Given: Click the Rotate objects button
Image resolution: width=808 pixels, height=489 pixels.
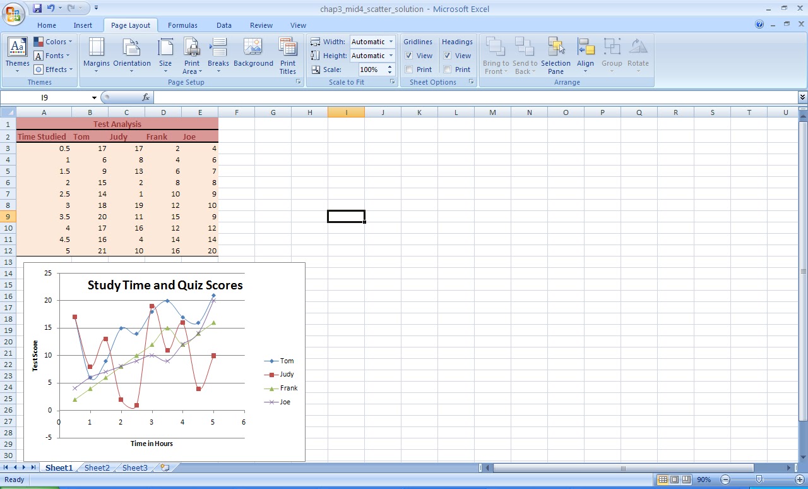Looking at the screenshot, I should [x=638, y=56].
